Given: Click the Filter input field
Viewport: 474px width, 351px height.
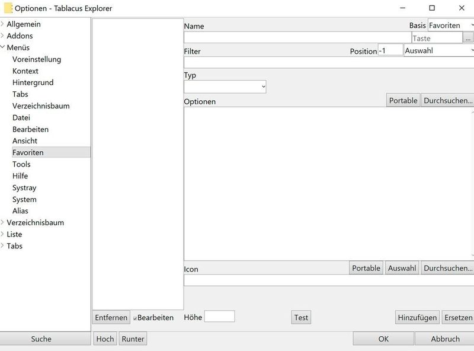Looking at the screenshot, I should pos(329,63).
